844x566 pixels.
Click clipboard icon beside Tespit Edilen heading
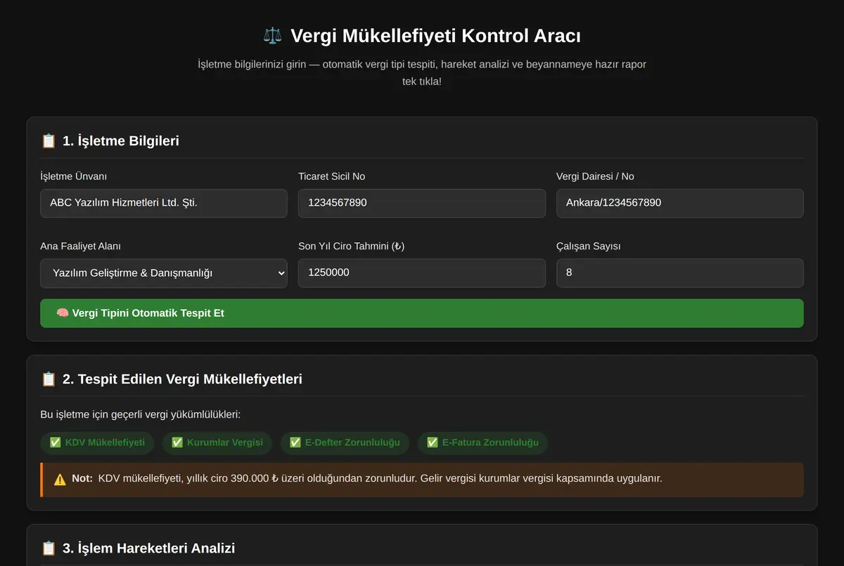pyautogui.click(x=49, y=379)
